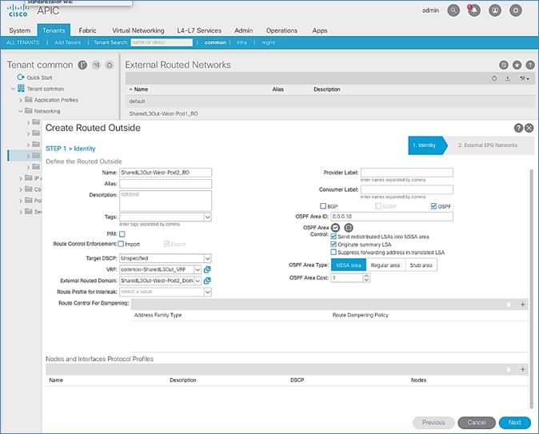539x434 pixels.
Task: Open the System menu tab
Action: point(20,30)
